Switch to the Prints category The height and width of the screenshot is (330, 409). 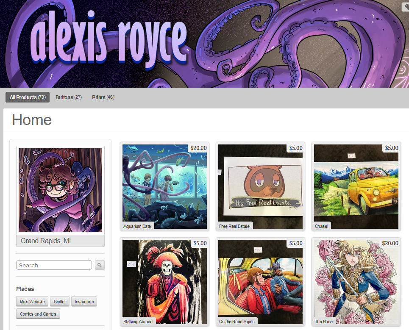point(103,97)
